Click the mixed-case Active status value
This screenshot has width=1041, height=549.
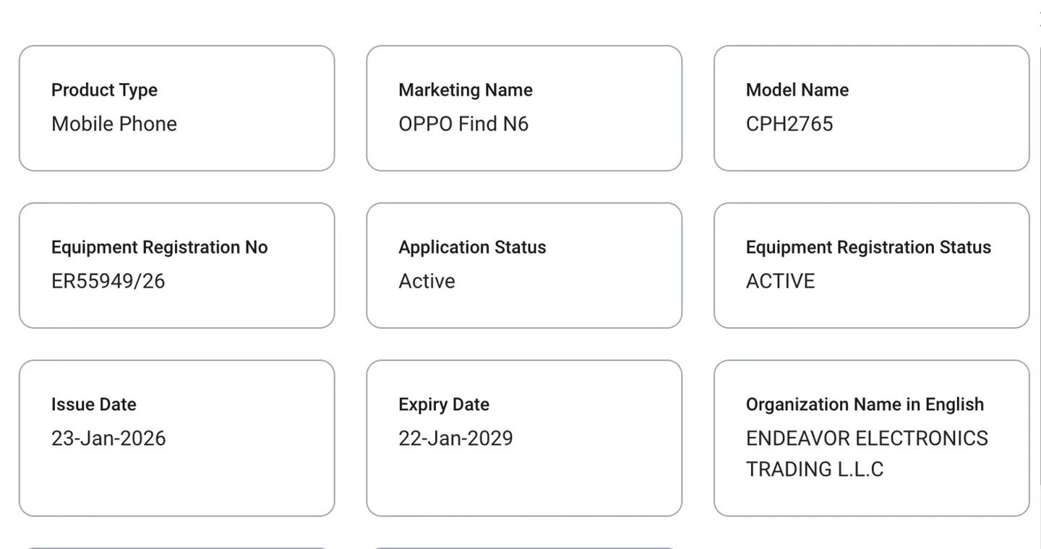[x=427, y=282]
